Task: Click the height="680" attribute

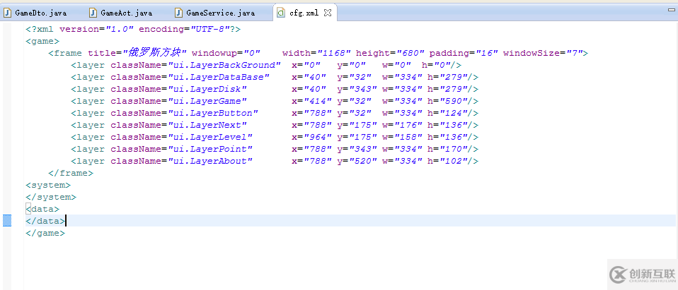Action: click(391, 54)
